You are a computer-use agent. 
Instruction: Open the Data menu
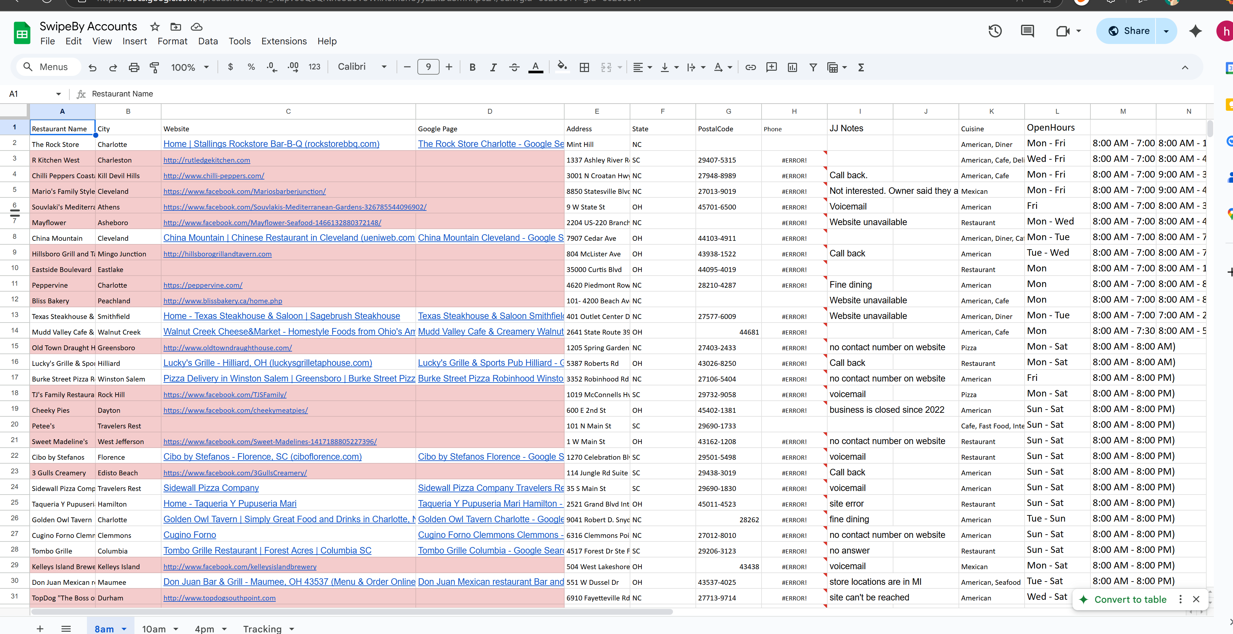(208, 41)
